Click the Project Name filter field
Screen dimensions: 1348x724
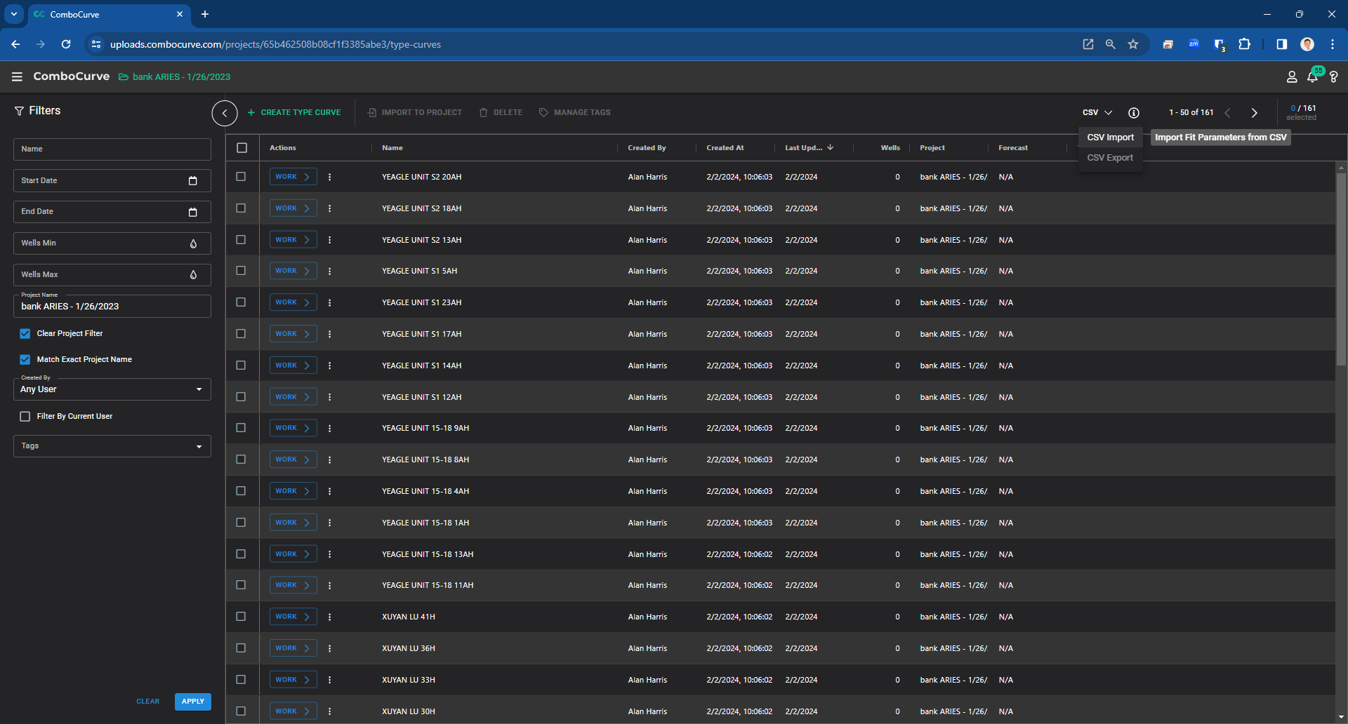pos(112,307)
